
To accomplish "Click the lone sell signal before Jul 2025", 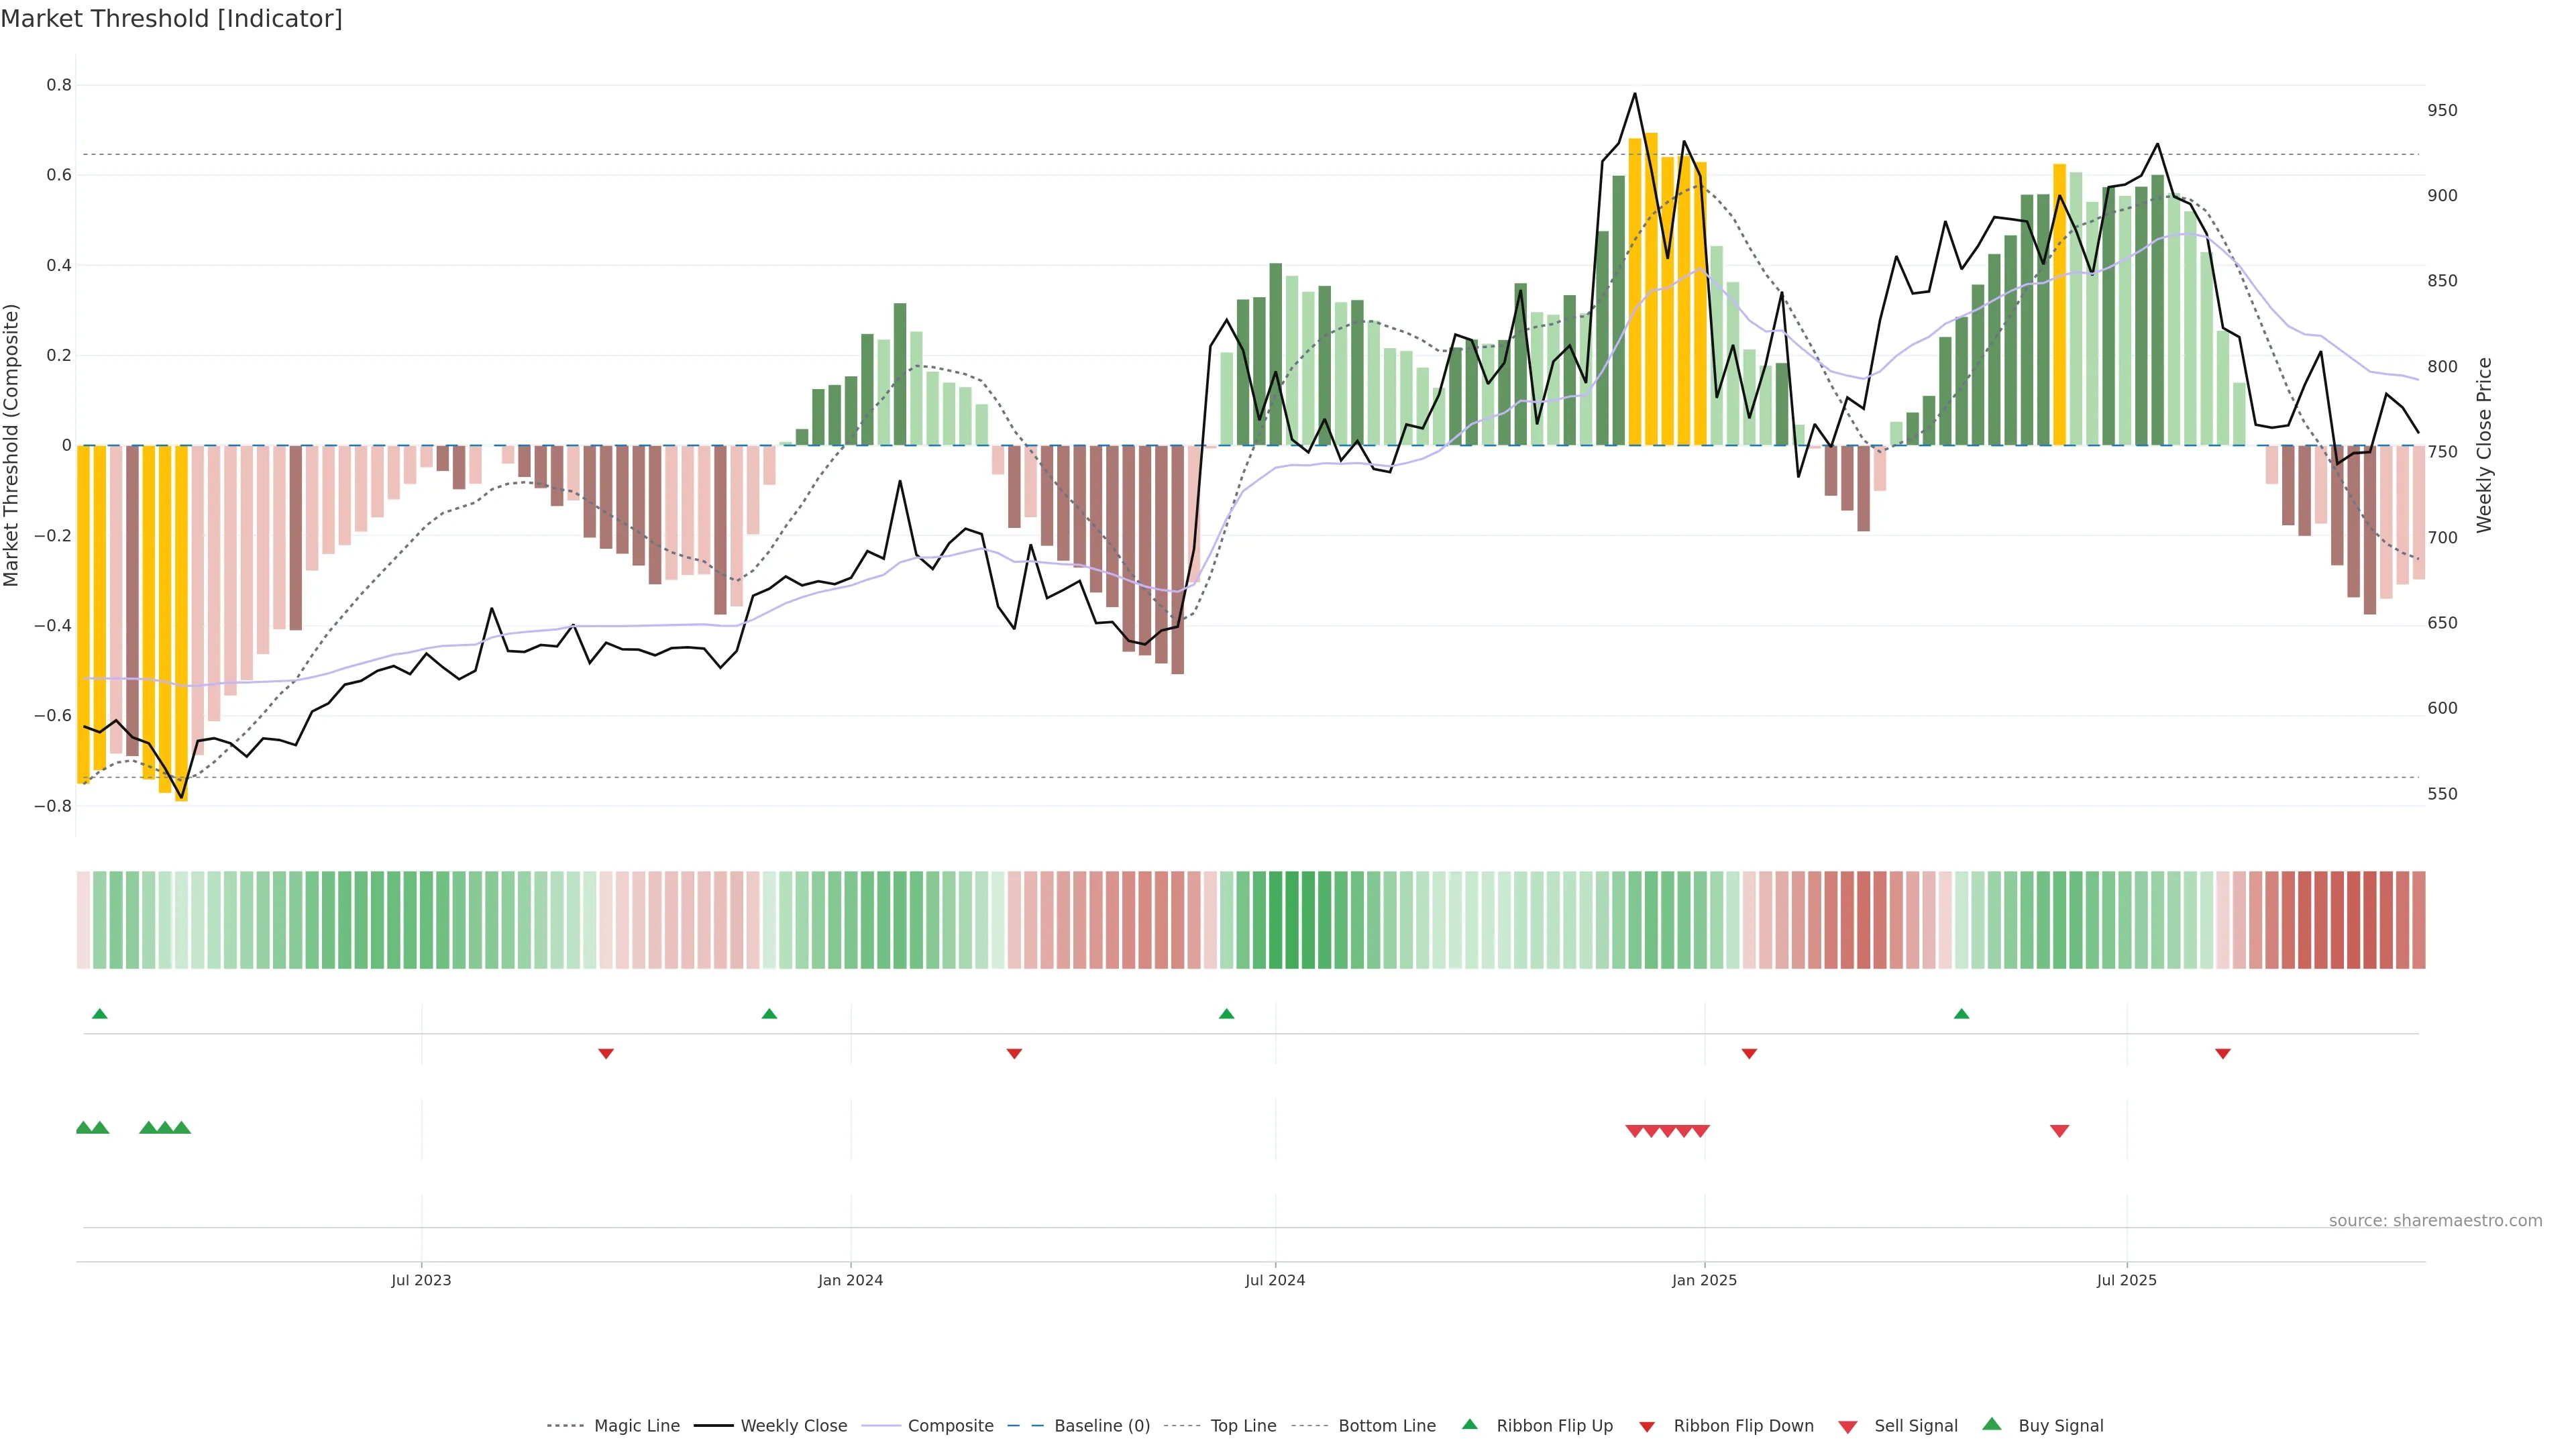I will pos(2059,1130).
